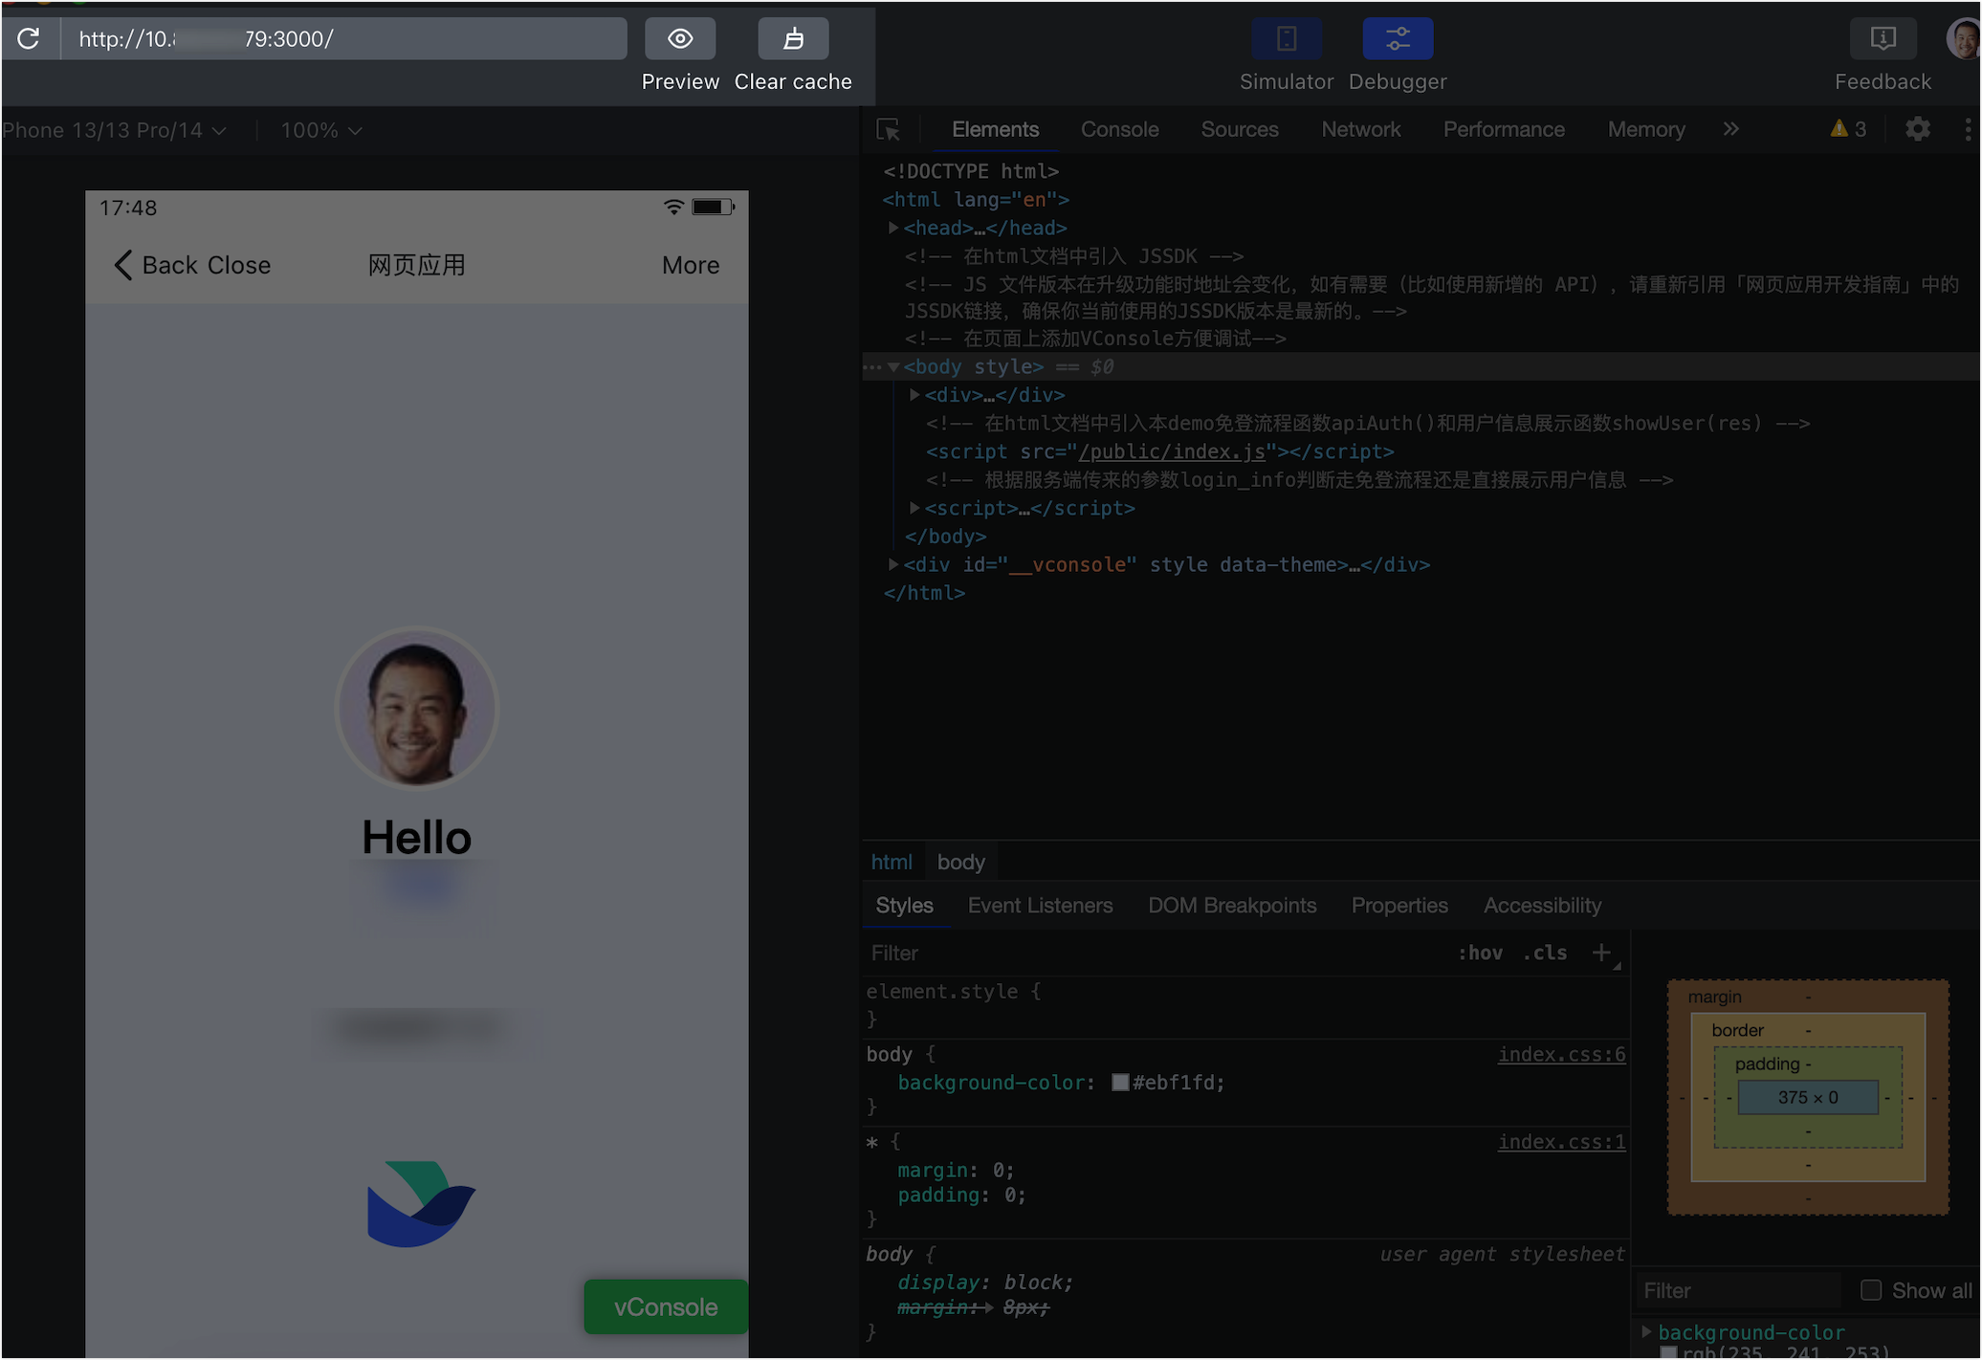Click the Preview eye icon
This screenshot has width=1982, height=1360.
coord(680,38)
